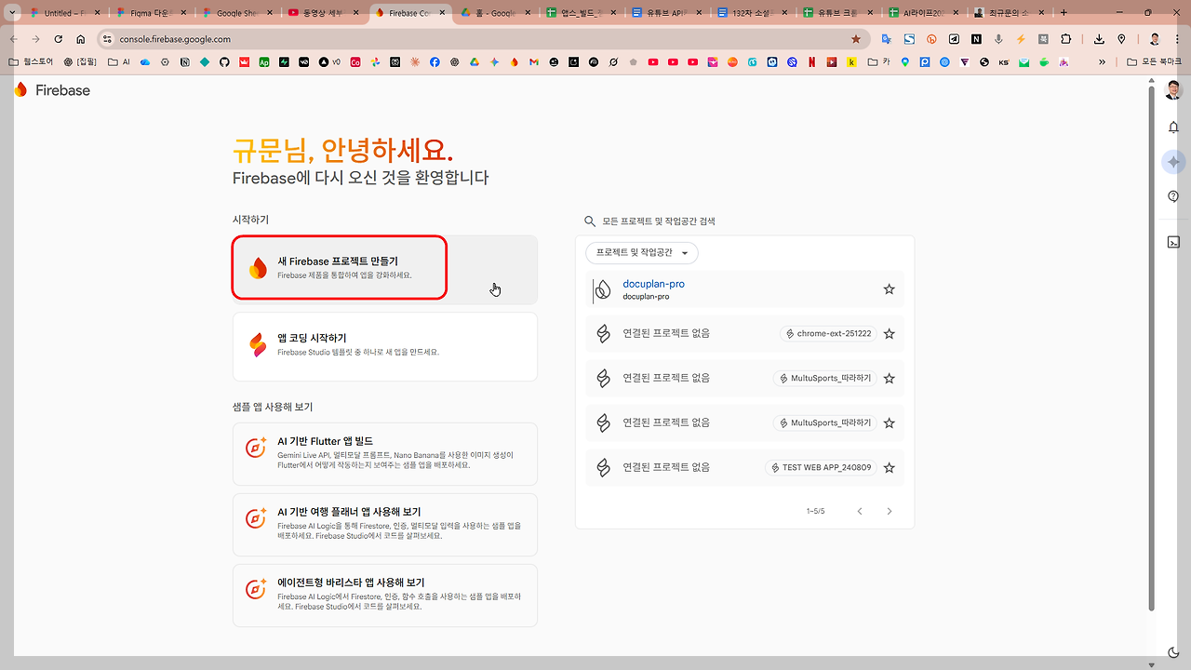Open the docuplan-pro project link
The image size is (1191, 670).
point(653,284)
